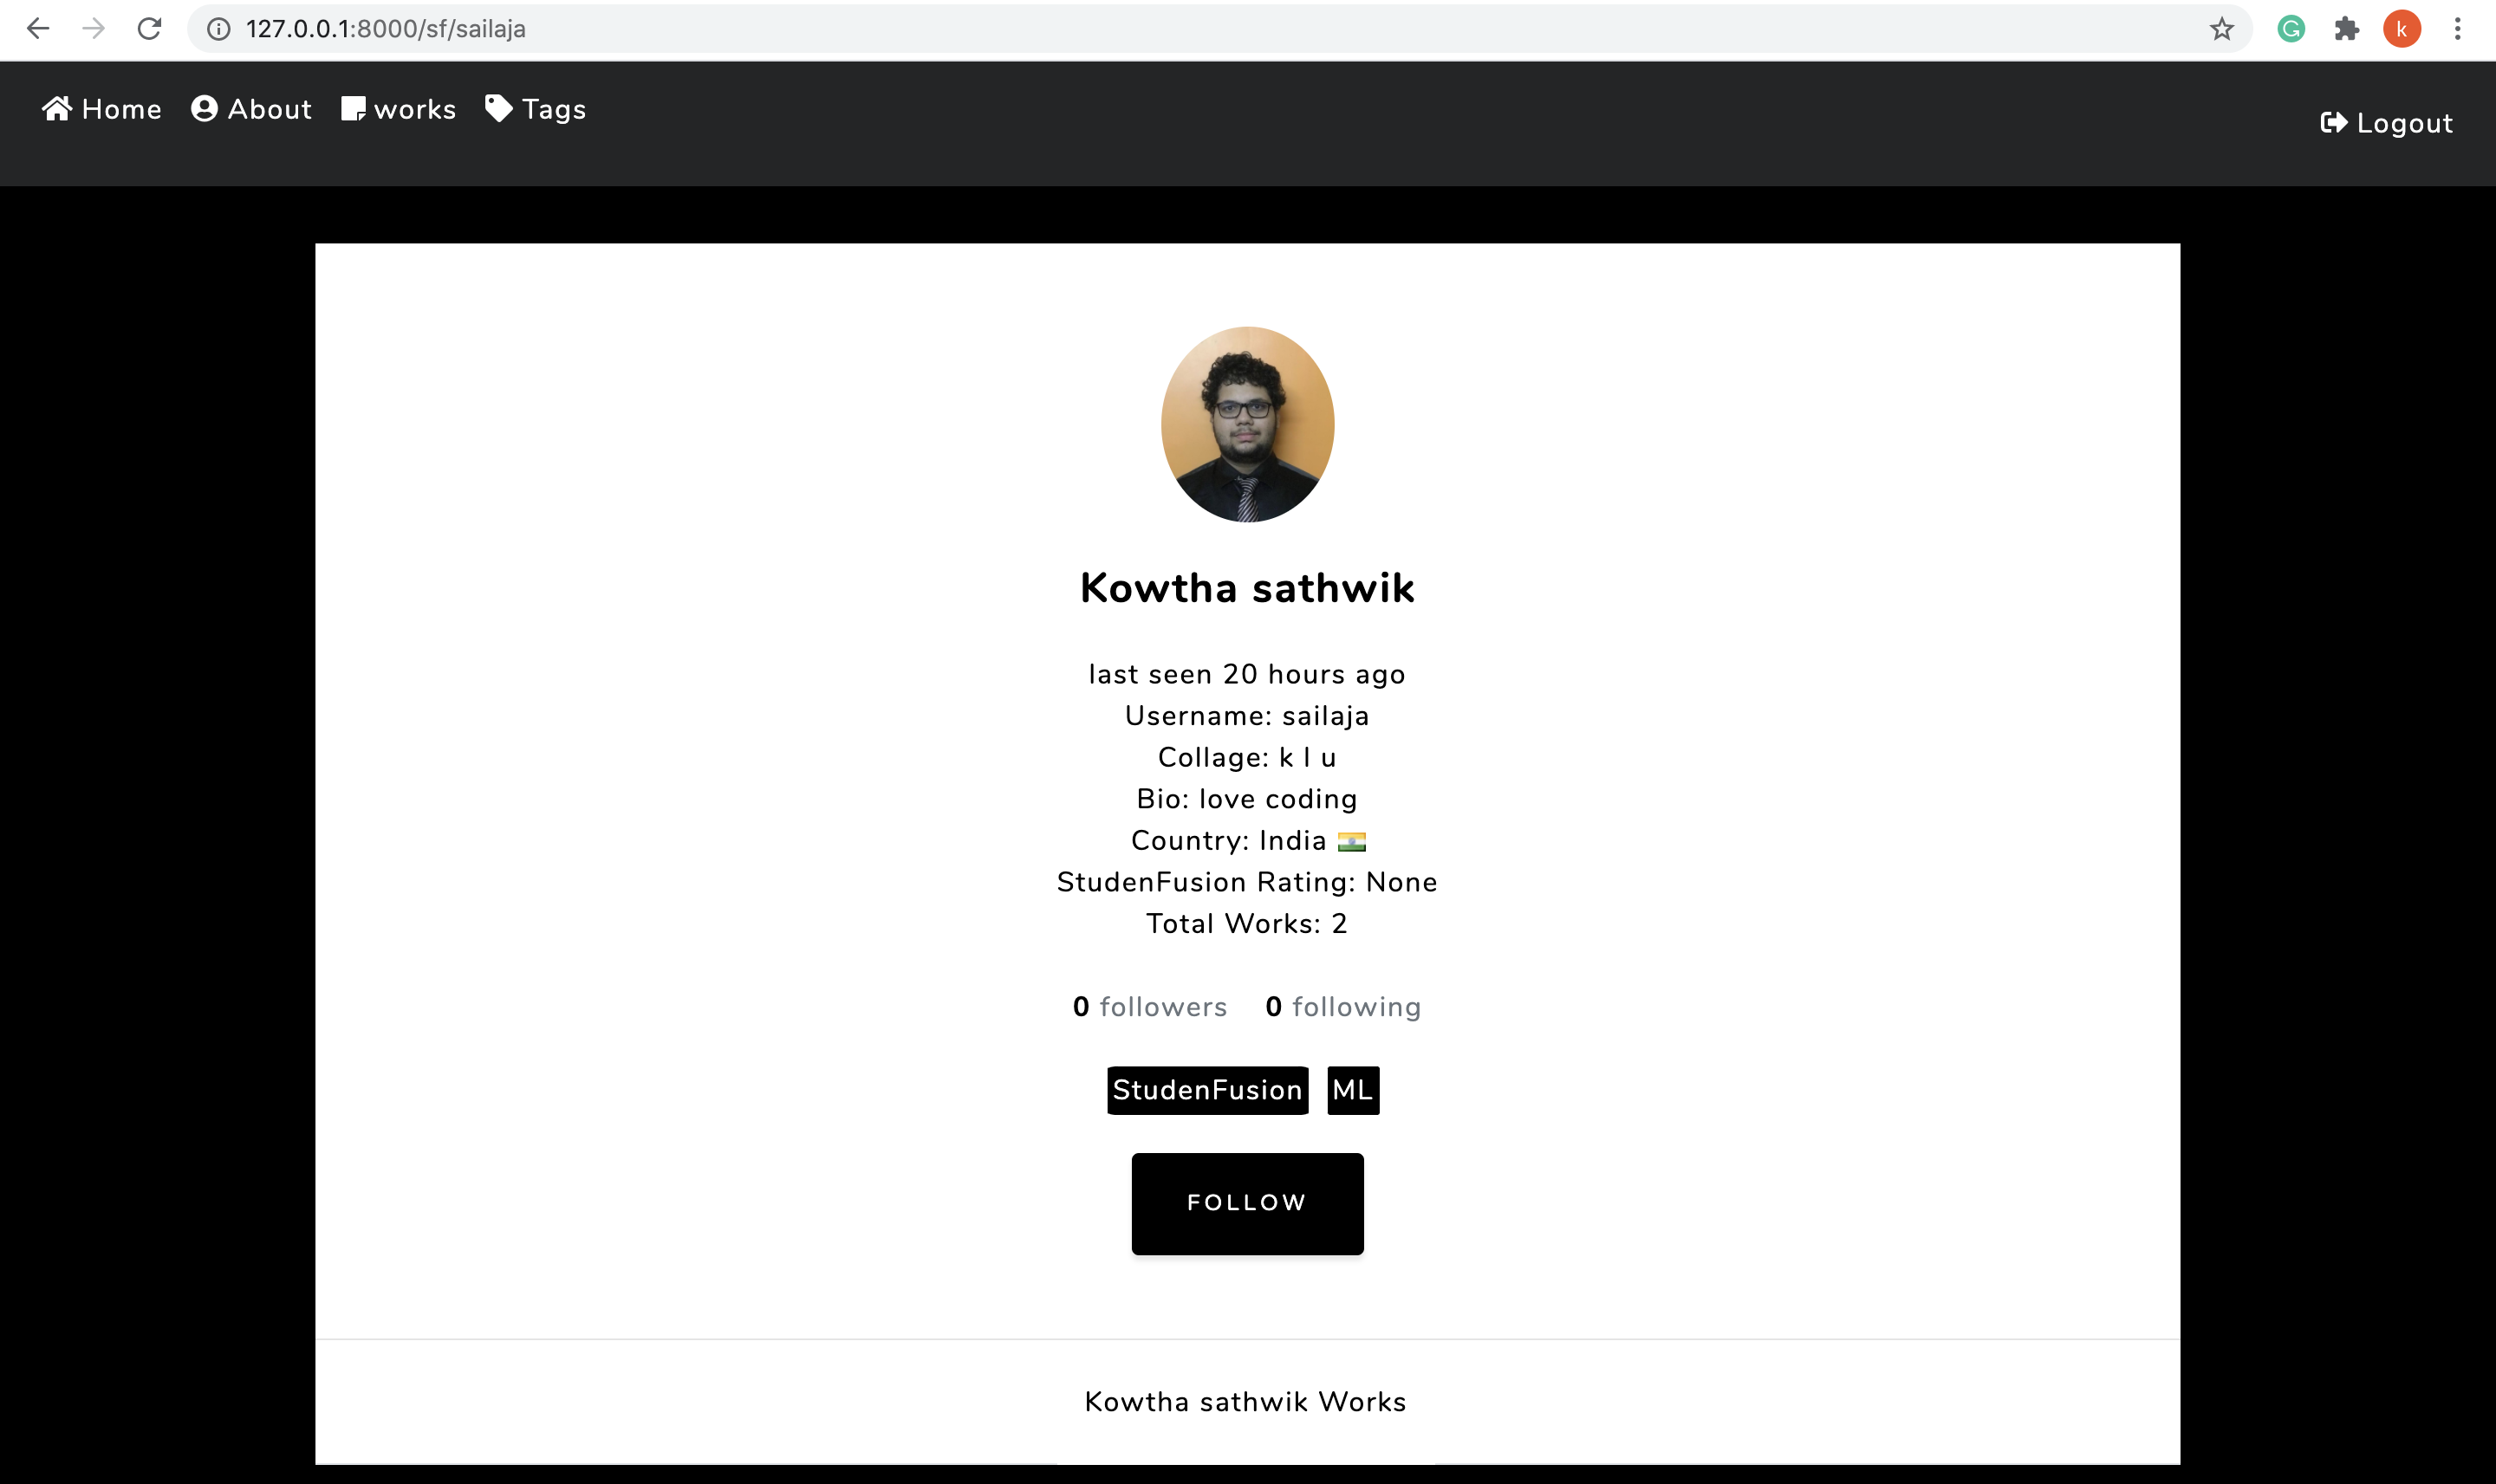The height and width of the screenshot is (1484, 2496).
Task: Reload the current page
Action: (149, 29)
